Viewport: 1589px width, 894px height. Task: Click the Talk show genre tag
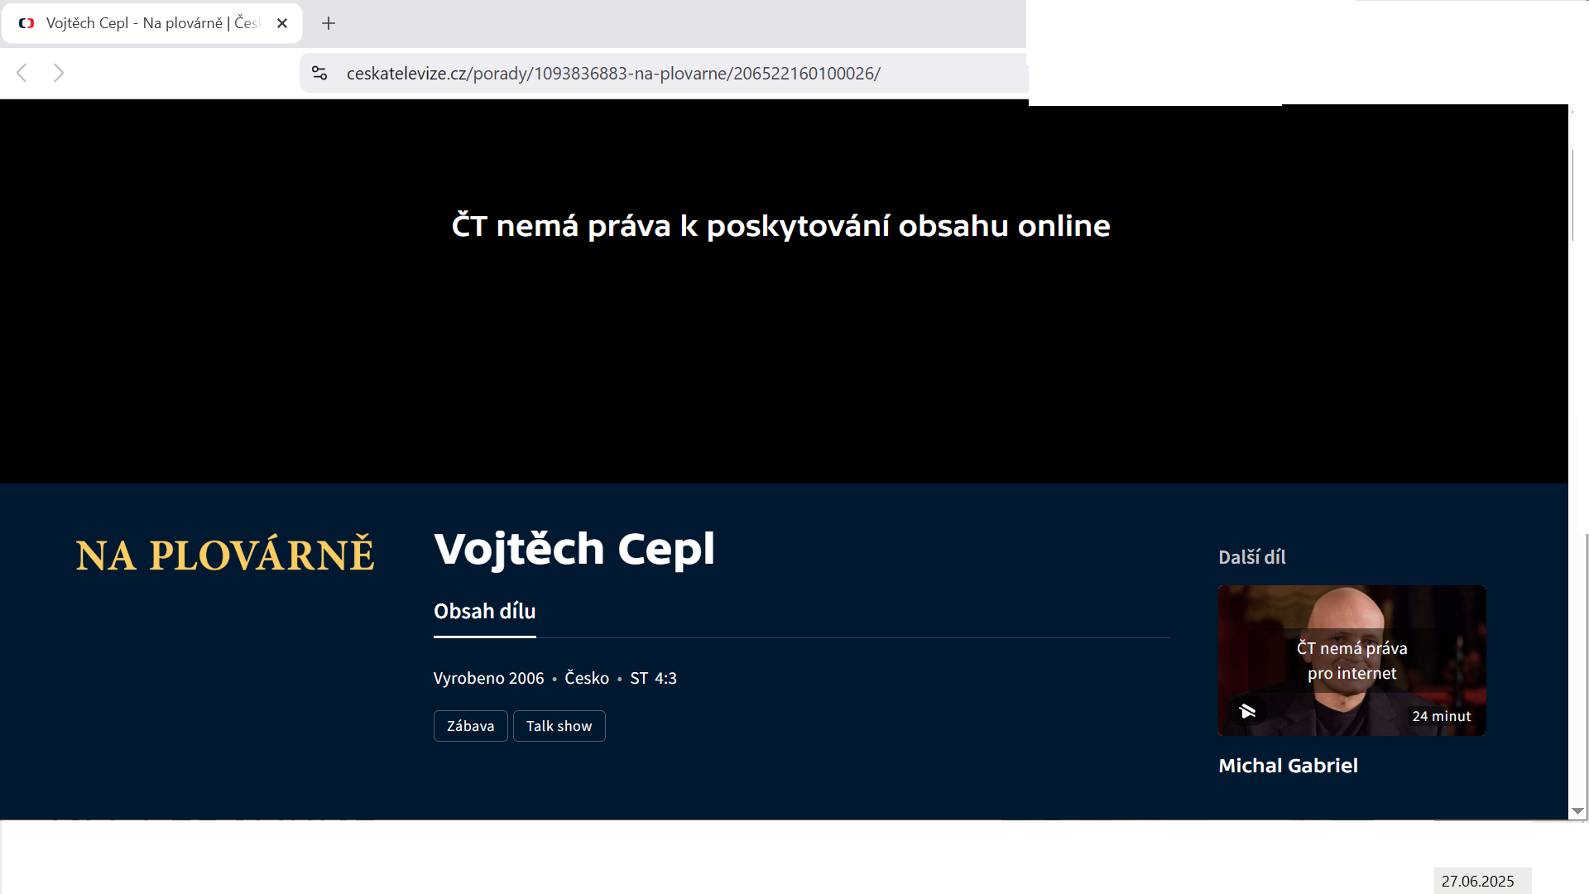[x=559, y=726]
